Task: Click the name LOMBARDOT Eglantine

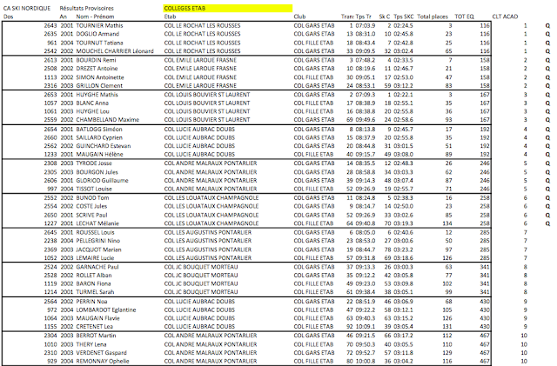Action: click(106, 309)
